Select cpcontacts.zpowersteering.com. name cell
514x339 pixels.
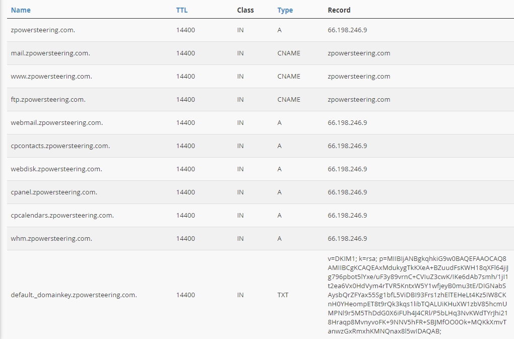(x=60, y=146)
